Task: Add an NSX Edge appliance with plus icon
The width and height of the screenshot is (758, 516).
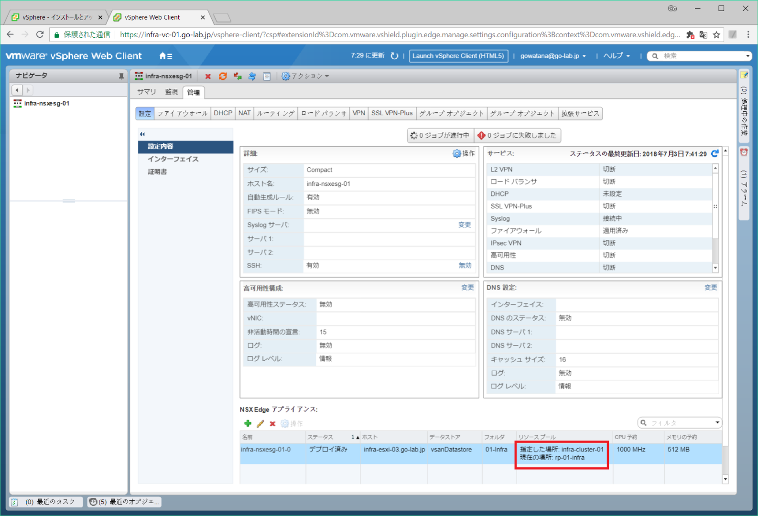Action: pyautogui.click(x=248, y=423)
